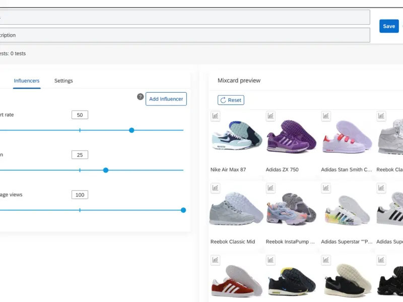Viewport: 403px width, 302px height.
Task: Open chart icon above the all-black shoe
Action: pyautogui.click(x=381, y=260)
